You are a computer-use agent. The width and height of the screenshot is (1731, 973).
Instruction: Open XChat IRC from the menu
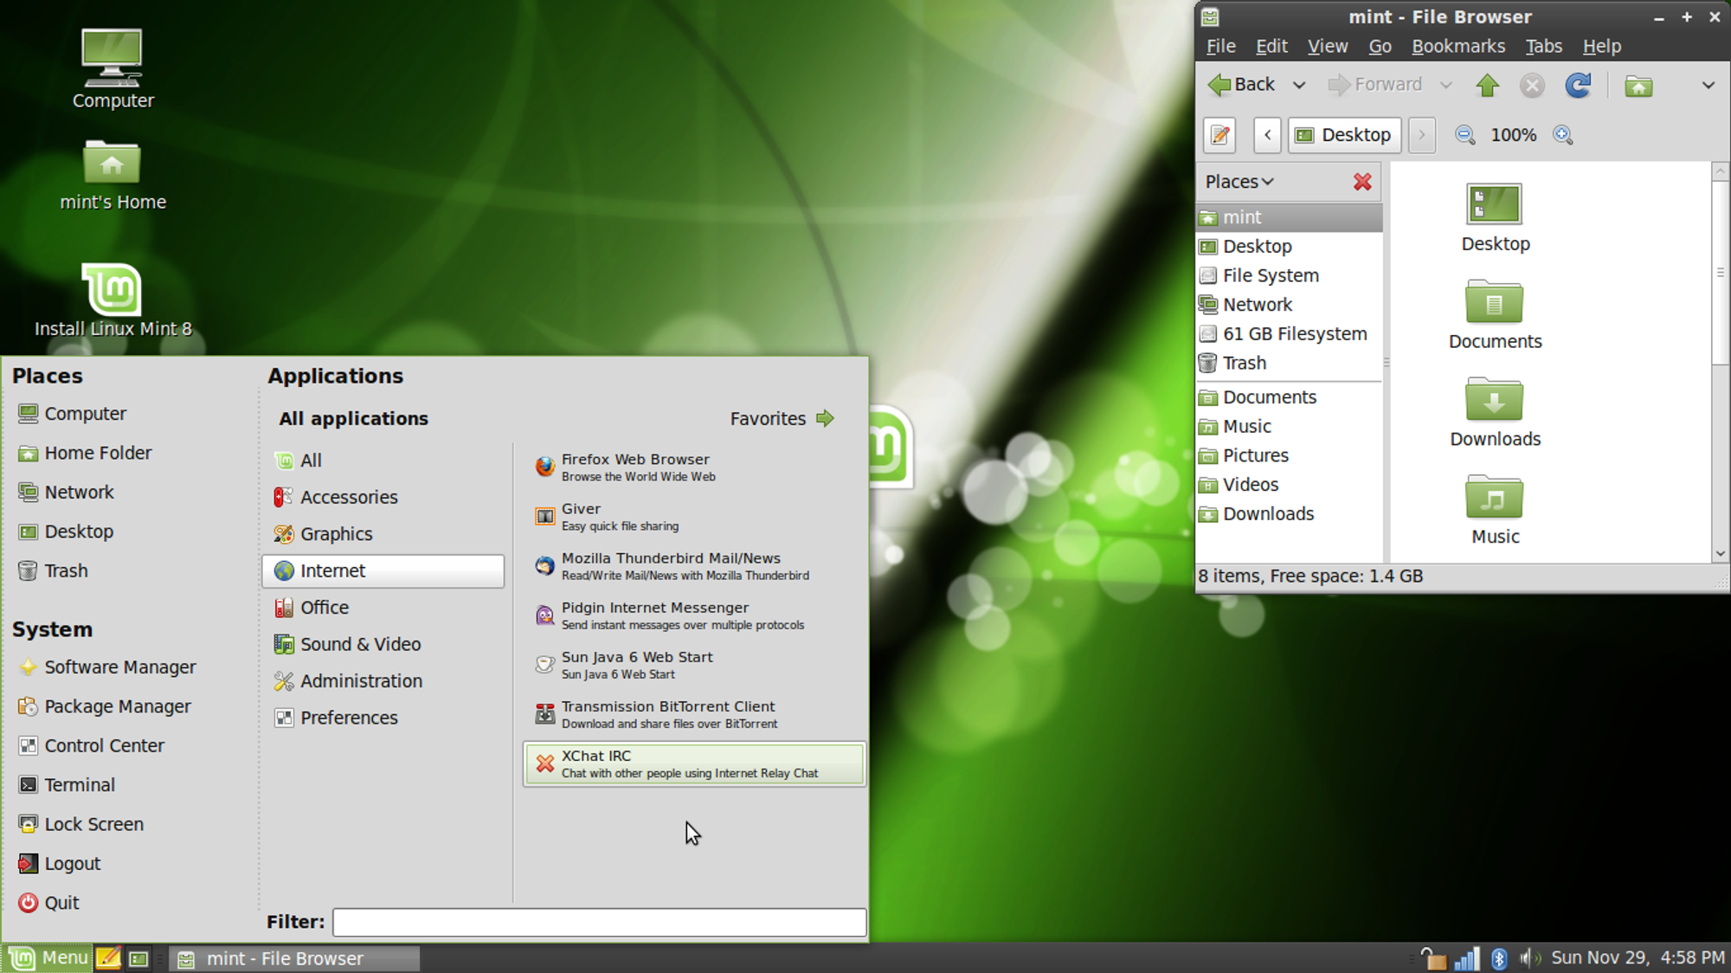click(x=694, y=764)
